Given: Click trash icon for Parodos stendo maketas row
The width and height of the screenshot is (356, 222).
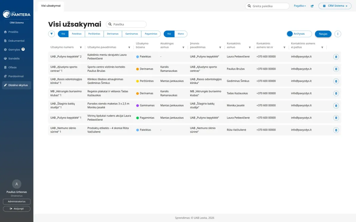Looking at the screenshot, I should pyautogui.click(x=336, y=106).
